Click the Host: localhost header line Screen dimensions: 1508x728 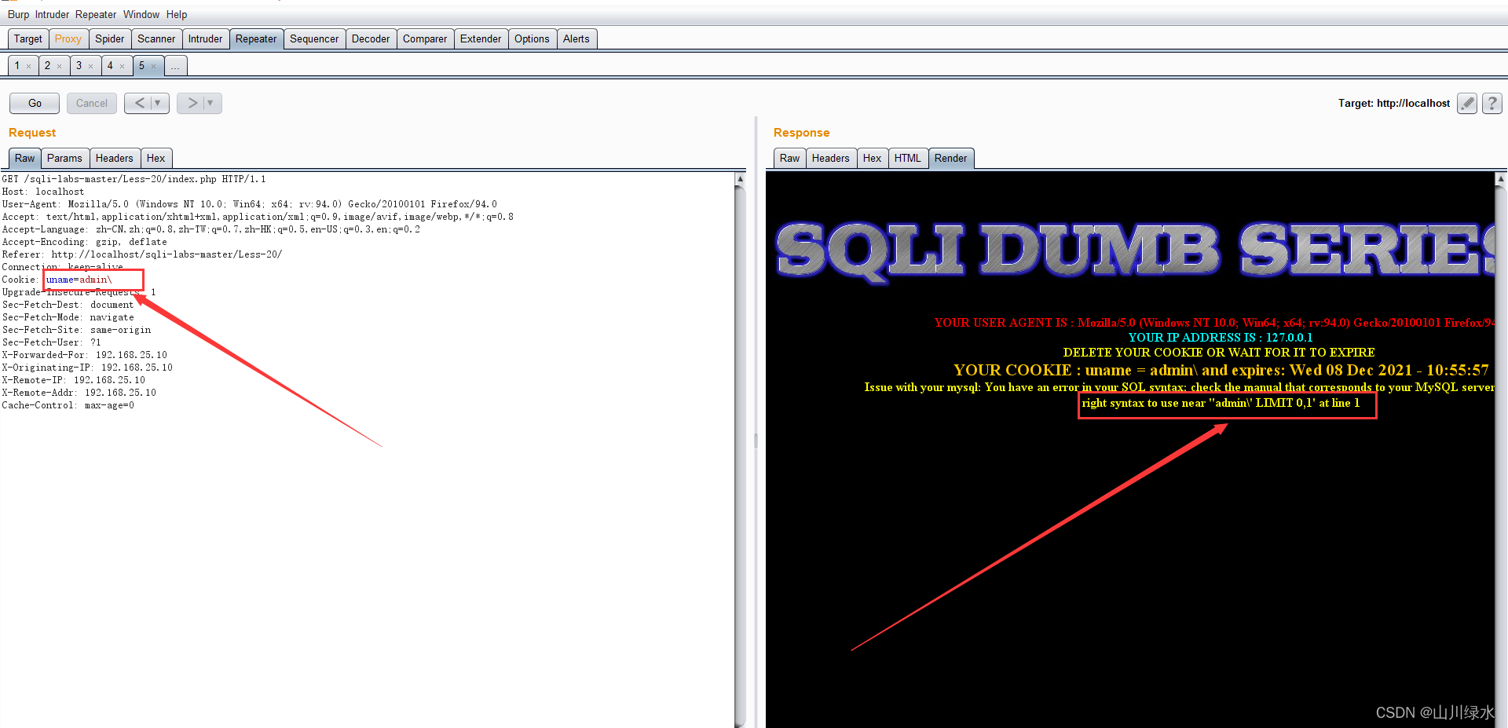[x=42, y=192]
